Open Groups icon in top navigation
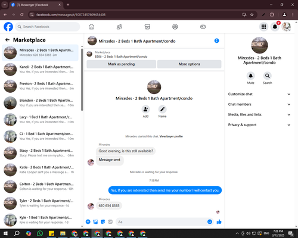Screen dimensions: 298x238 pos(175,27)
